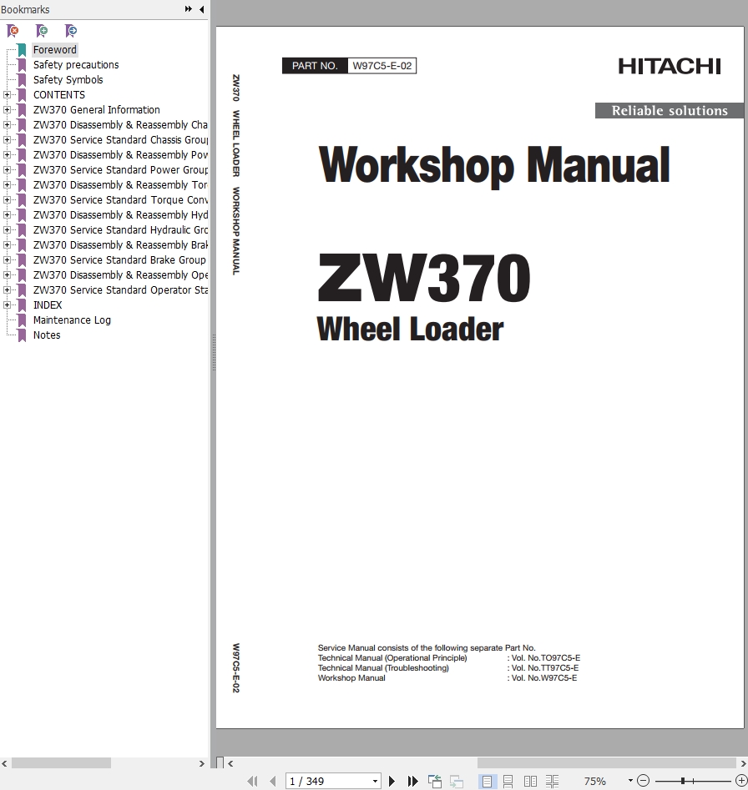Open ZW370 Disassembly & Reassembly Hydraulic bookmark
Viewport: 748px width, 790px height.
(x=120, y=215)
